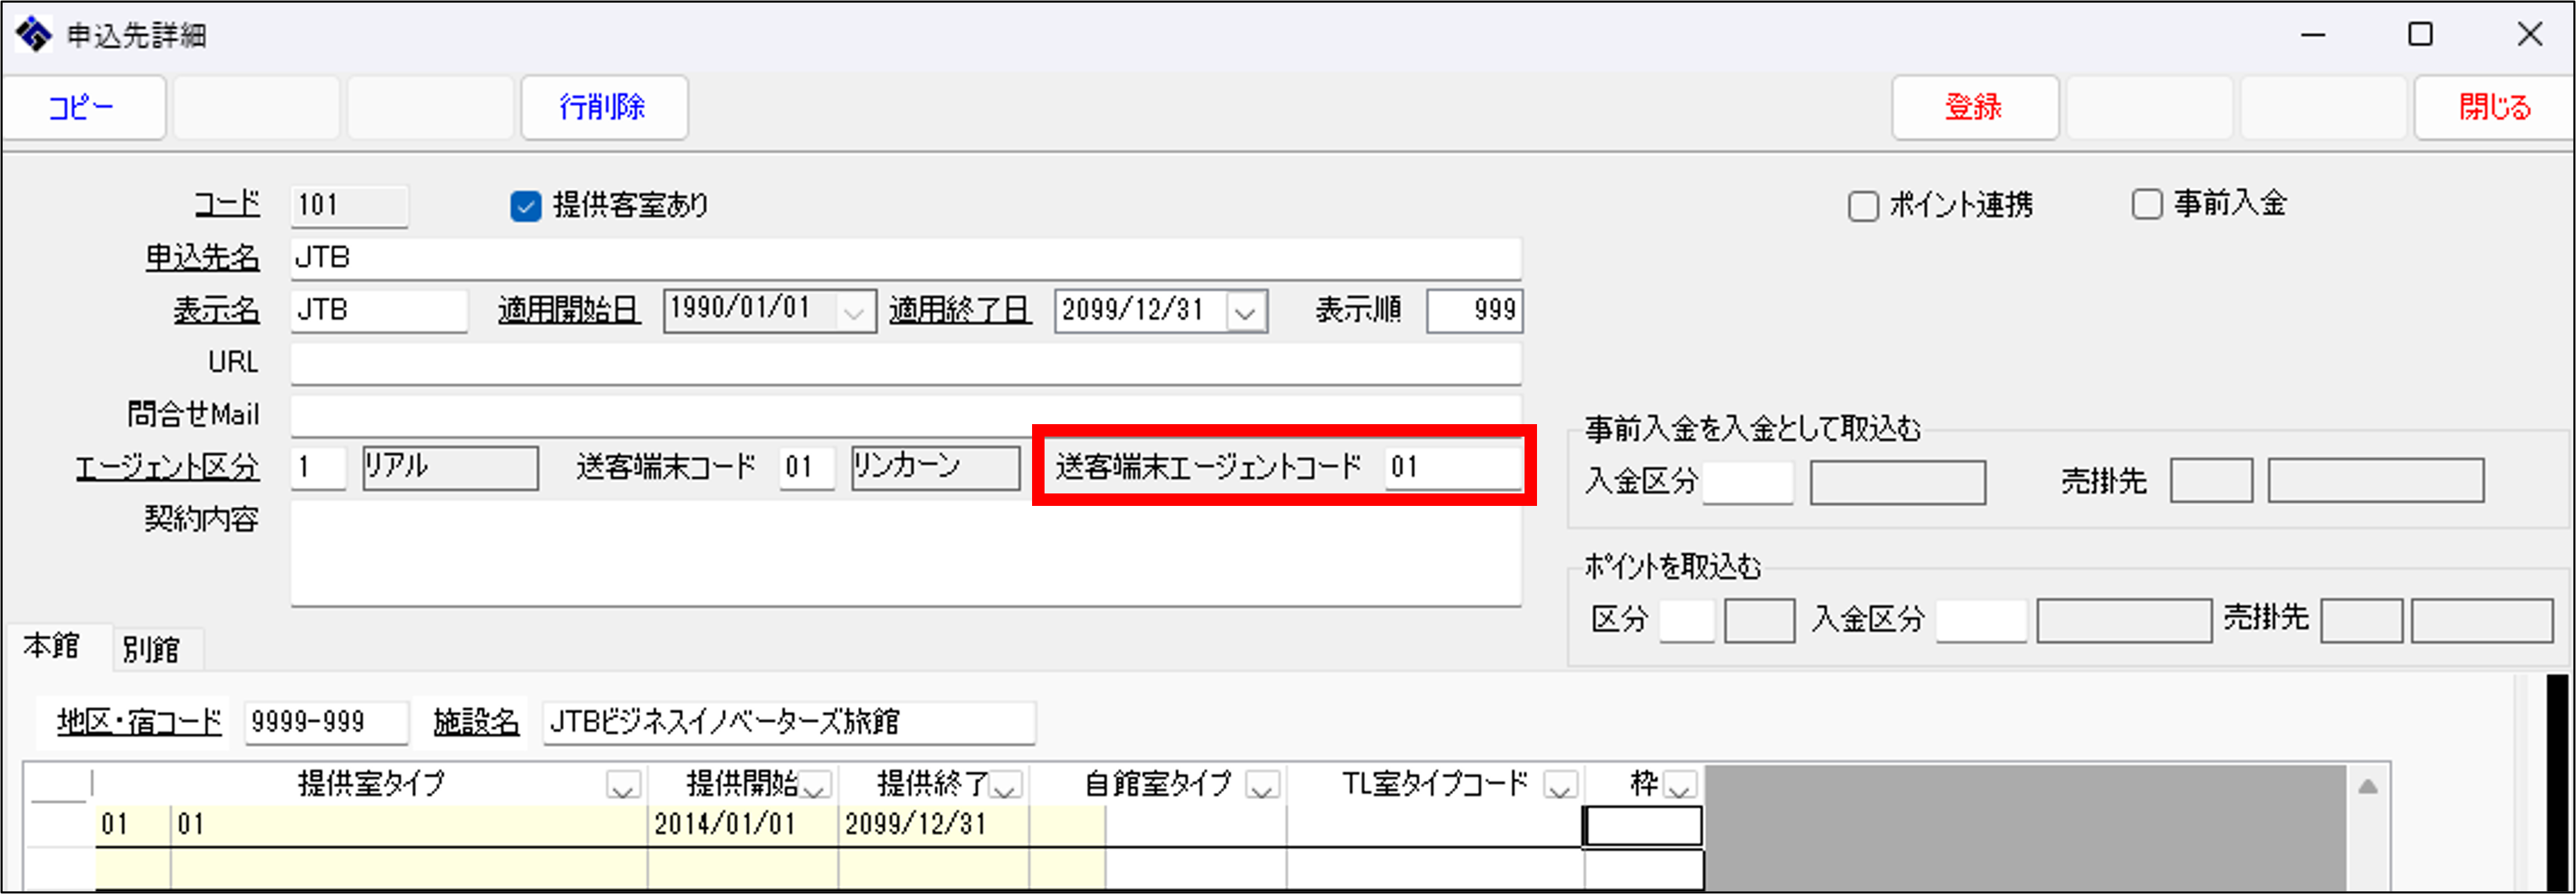Enable the ポイント連携 checkbox
Viewport: 2576px width, 894px height.
tap(1862, 207)
